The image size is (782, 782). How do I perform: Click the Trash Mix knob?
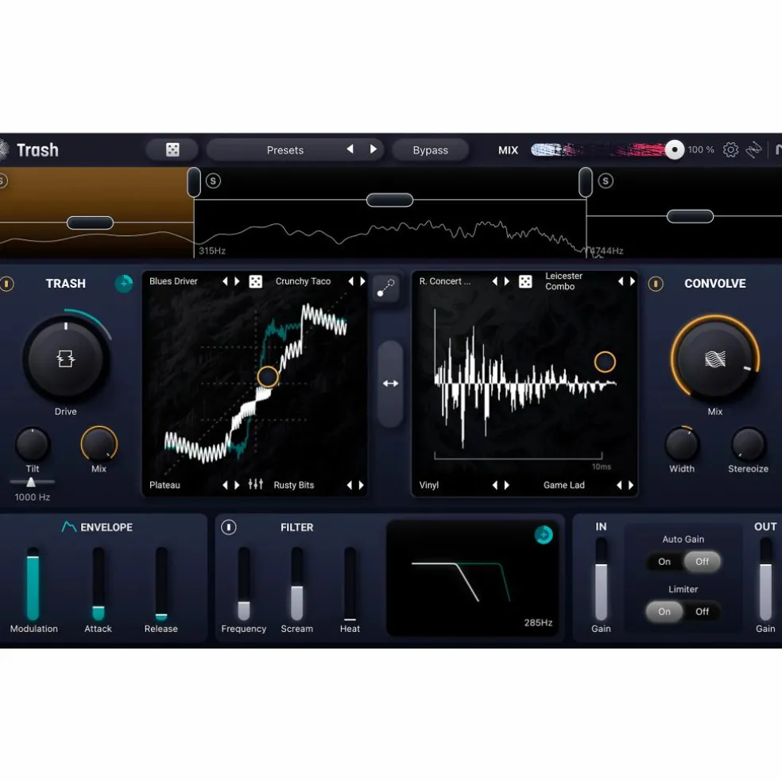(99, 444)
